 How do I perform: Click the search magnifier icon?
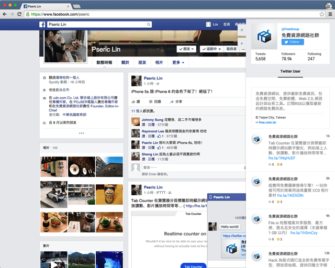point(149,25)
